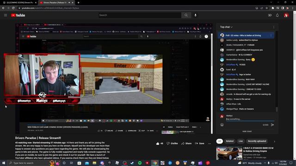Screen dimensions: 296x166
Task: Open I BUILT A STANCED BMW X5 M title
Action: 258,149
